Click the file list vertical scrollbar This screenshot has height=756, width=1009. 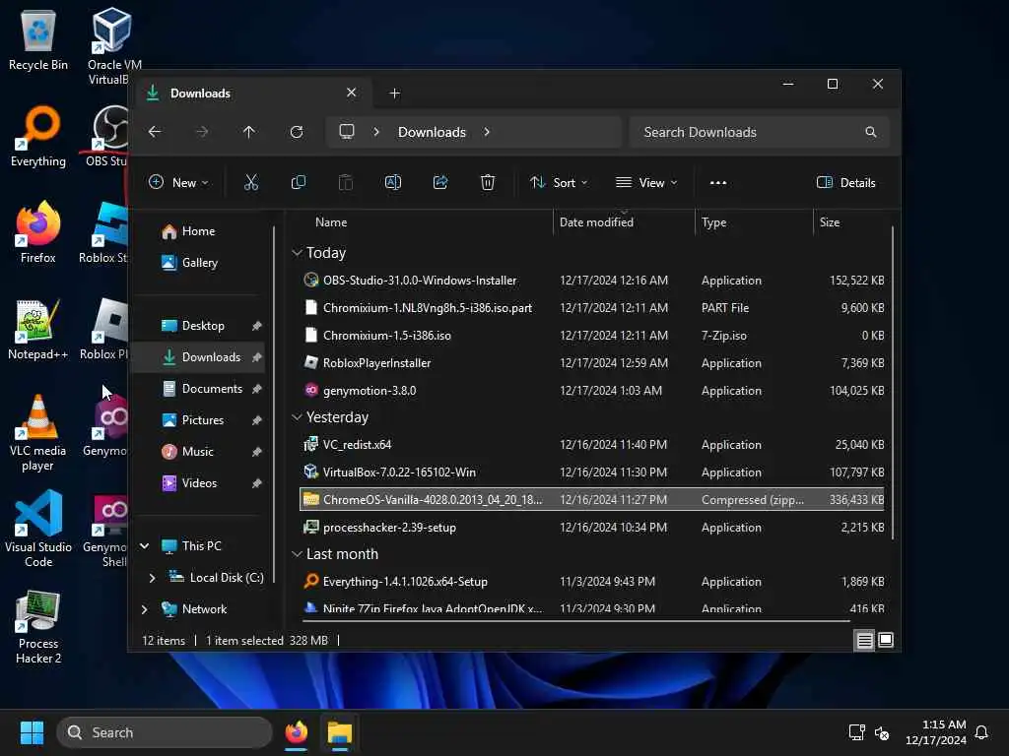pos(893,383)
